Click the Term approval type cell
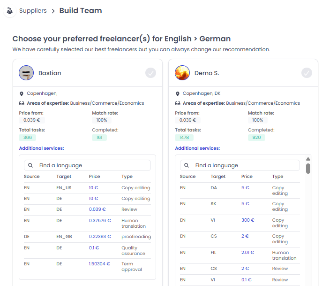This screenshot has width=322, height=286. click(x=132, y=267)
